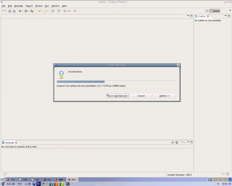The image size is (232, 186).
Task: Open the Window menu
Action: 55,6
